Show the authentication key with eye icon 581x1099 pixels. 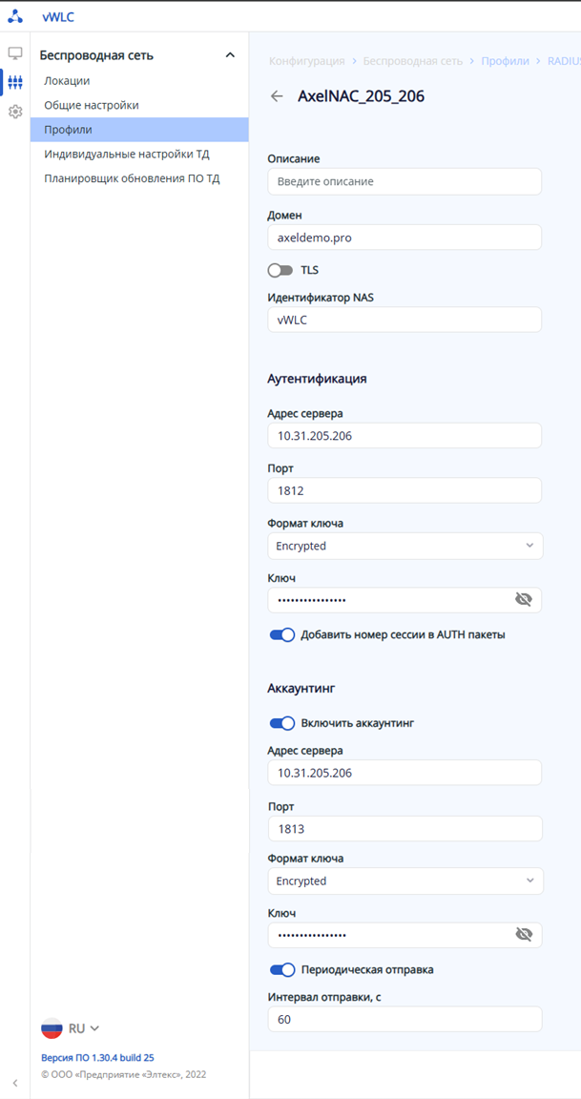(x=523, y=599)
